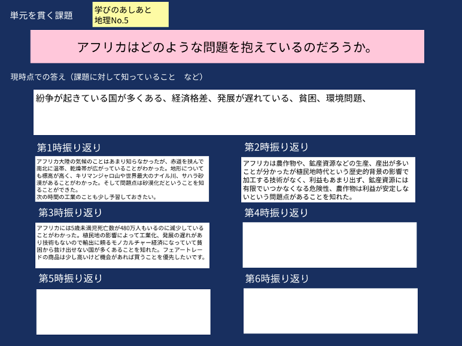
Task: Select the pink question title banner
Action: (227, 47)
